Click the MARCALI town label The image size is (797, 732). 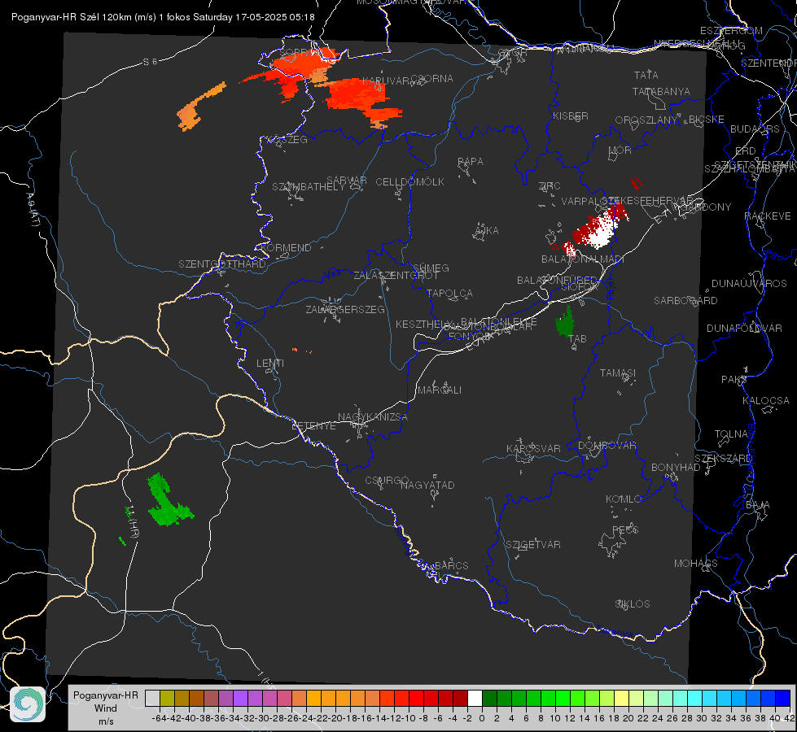[440, 390]
